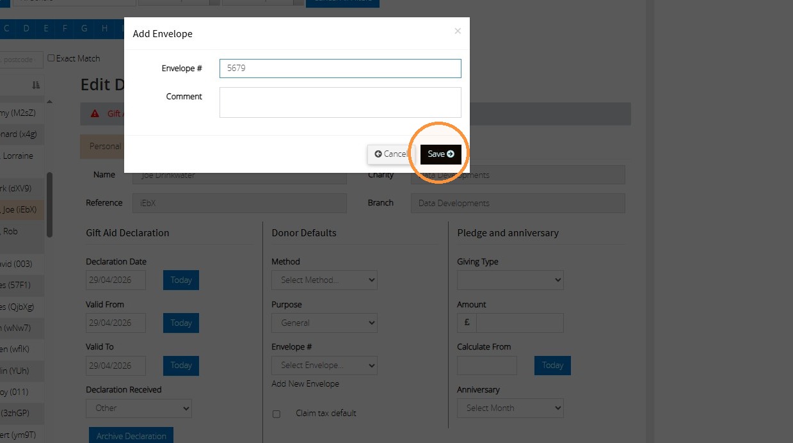Select donor entry ending (dXV9)

pos(22,188)
